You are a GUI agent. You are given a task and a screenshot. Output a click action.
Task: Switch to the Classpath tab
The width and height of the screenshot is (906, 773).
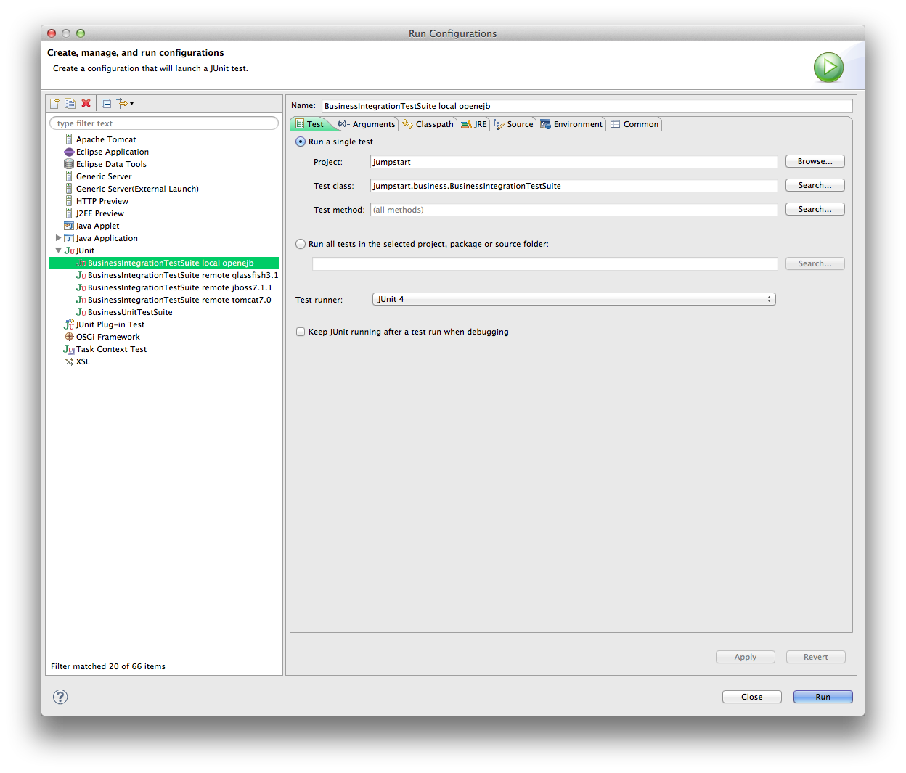click(x=428, y=124)
